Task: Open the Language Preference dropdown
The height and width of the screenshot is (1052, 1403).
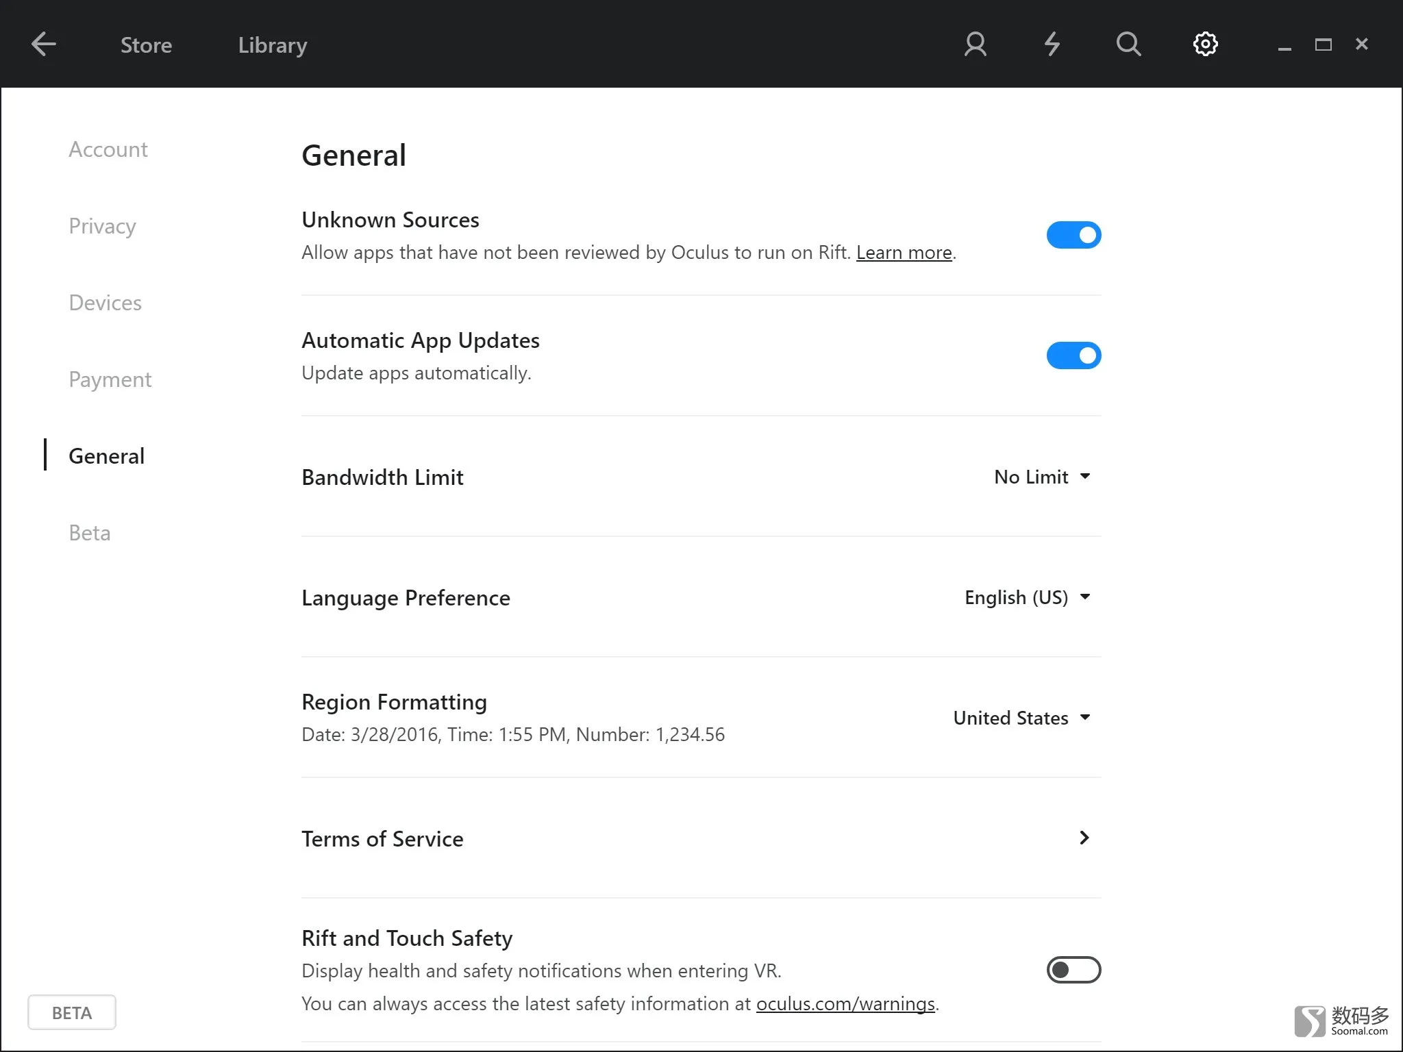Action: pos(1027,597)
